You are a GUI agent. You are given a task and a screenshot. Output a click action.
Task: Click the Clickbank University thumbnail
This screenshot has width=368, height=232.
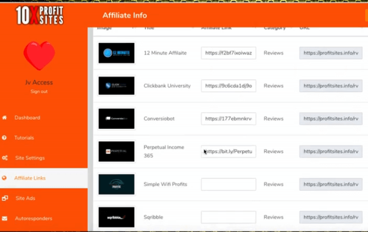(x=116, y=86)
